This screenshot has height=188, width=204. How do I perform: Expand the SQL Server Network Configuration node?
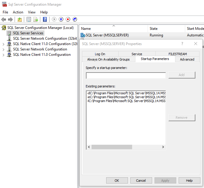[x=3, y=49]
